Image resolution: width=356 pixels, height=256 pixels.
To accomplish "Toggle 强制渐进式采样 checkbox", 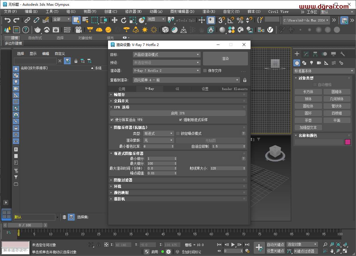I will pyautogui.click(x=181, y=120).
